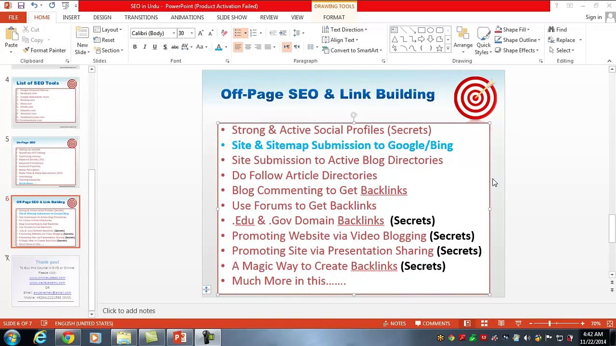The height and width of the screenshot is (346, 616).
Task: Click the Format Painter button
Action: click(x=44, y=50)
